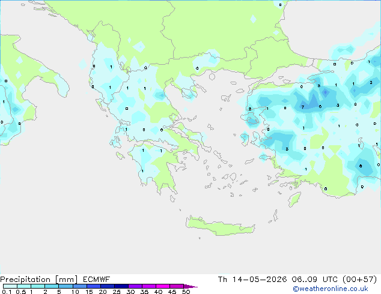381x294 pixels.
Task: Click the '10' legend scale label
Action: (x=75, y=292)
